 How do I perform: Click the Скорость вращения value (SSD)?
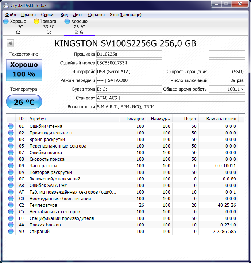click(x=227, y=72)
